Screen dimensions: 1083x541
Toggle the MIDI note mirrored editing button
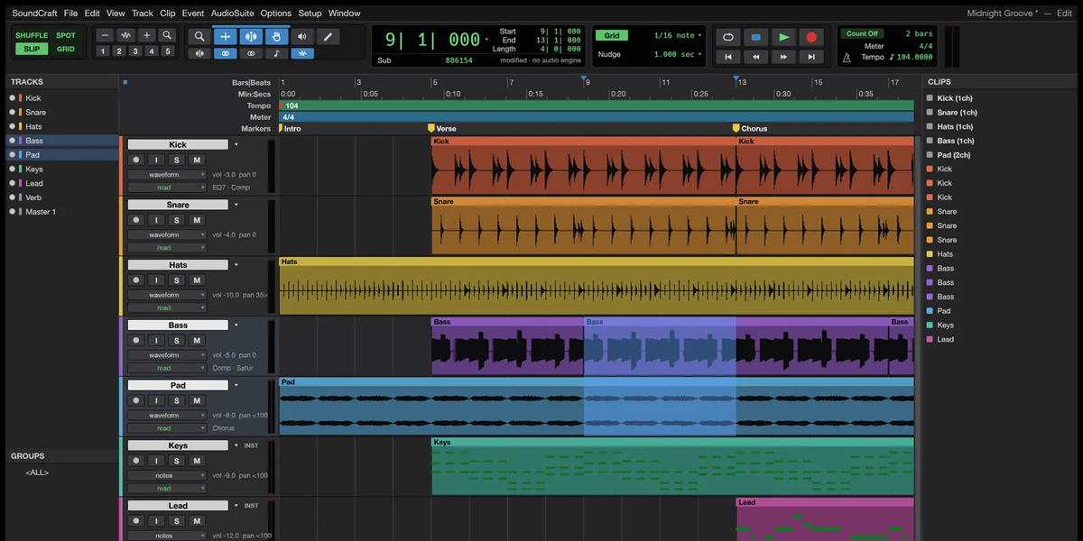(276, 53)
